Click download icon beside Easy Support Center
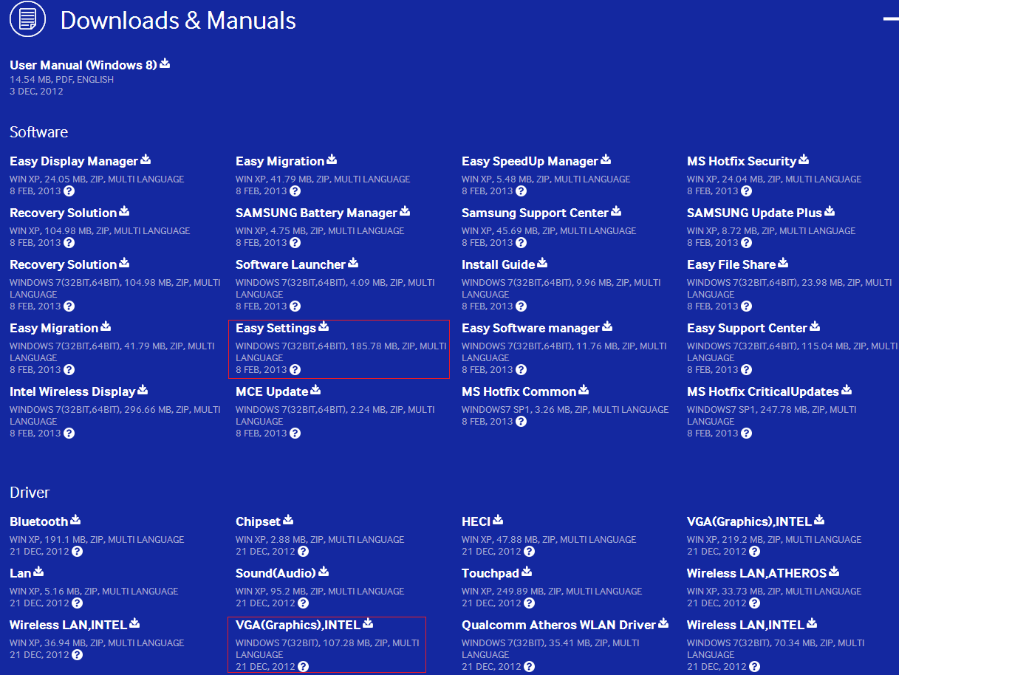The height and width of the screenshot is (675, 1026). 815,326
